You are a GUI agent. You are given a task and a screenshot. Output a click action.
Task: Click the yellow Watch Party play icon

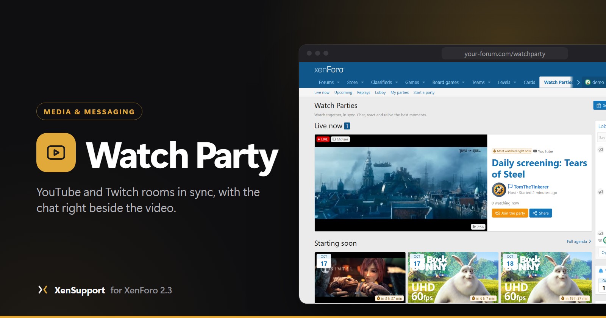click(56, 153)
